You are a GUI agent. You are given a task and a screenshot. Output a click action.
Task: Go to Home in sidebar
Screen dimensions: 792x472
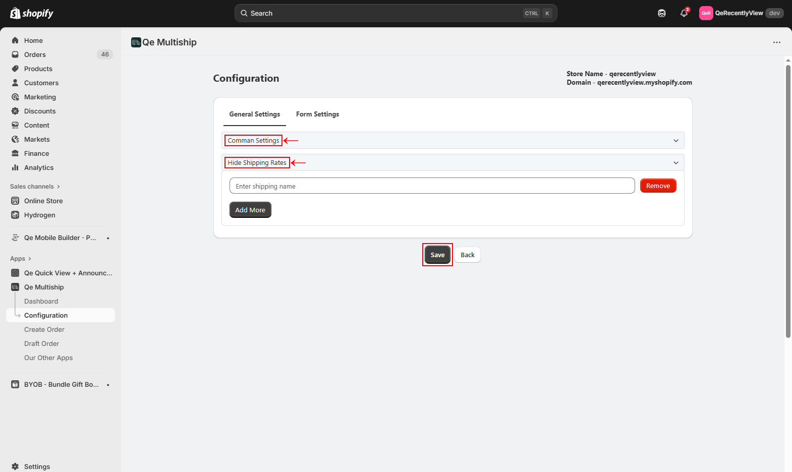(x=33, y=40)
